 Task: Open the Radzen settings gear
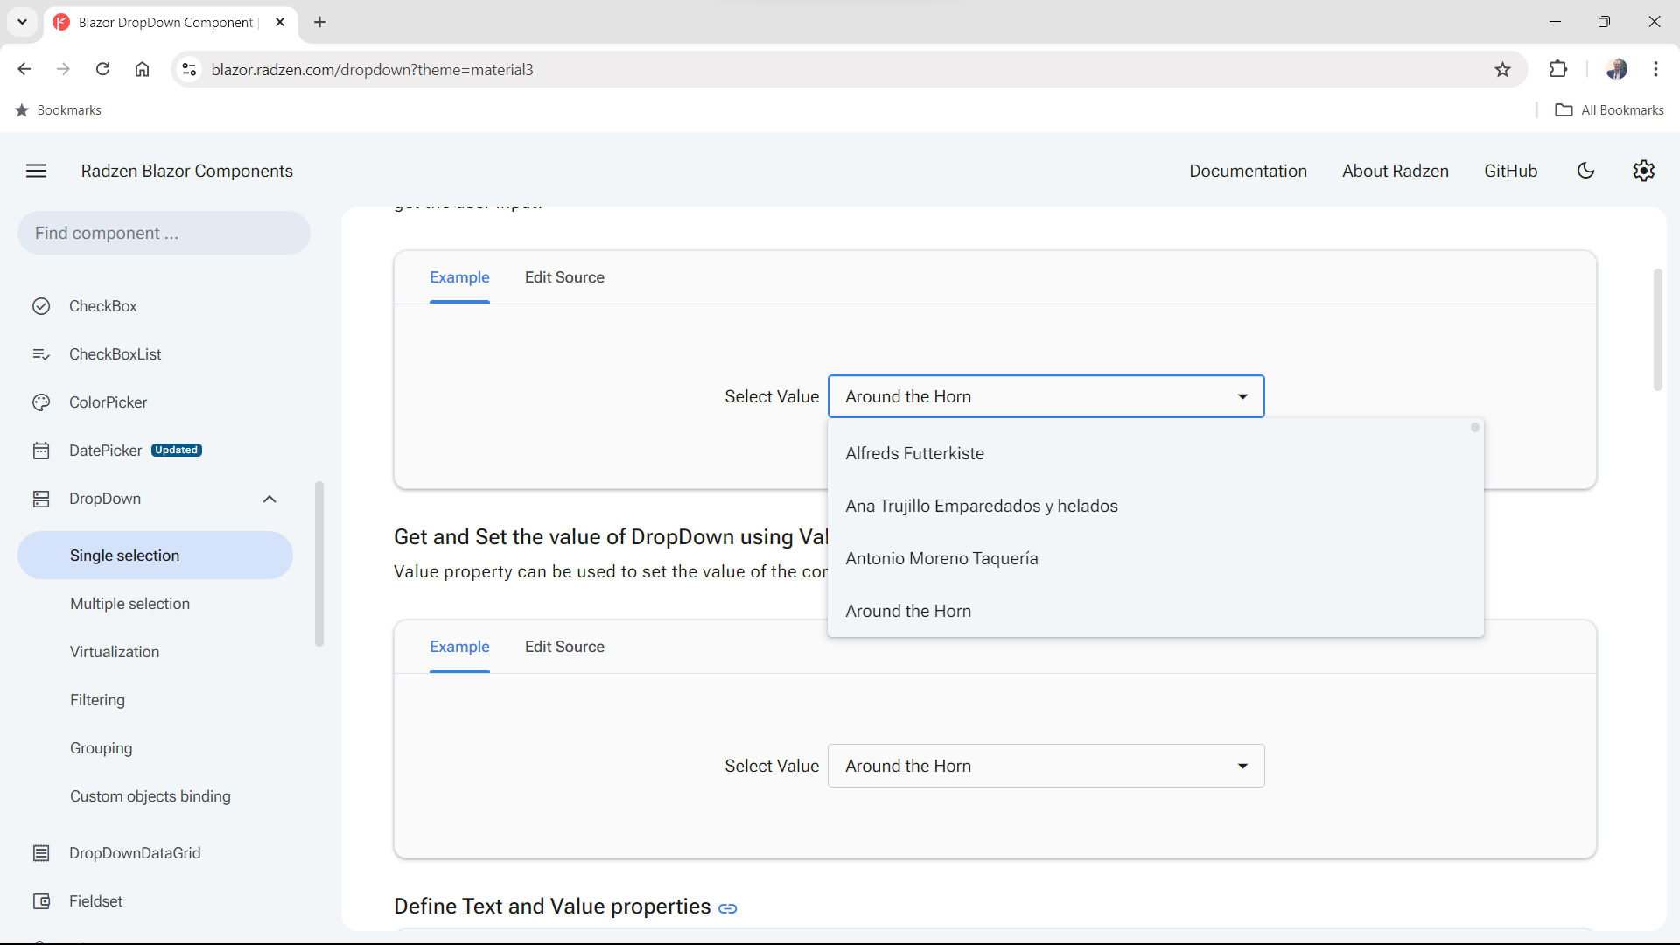point(1644,171)
